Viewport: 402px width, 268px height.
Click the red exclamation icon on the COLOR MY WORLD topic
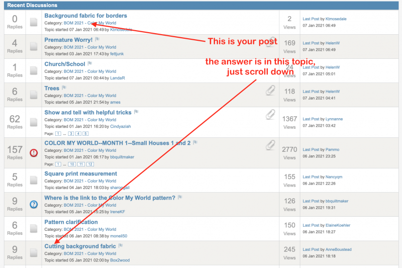pos(34,153)
